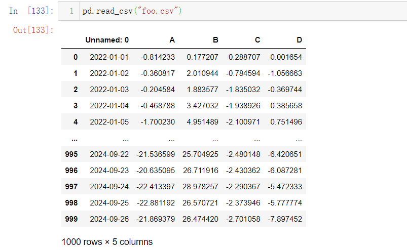Click the value -0.360817 in column A
Image resolution: width=407 pixels, height=250 pixels.
158,73
